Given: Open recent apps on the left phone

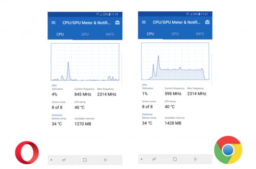Looking at the screenshot, I should coord(64,160).
